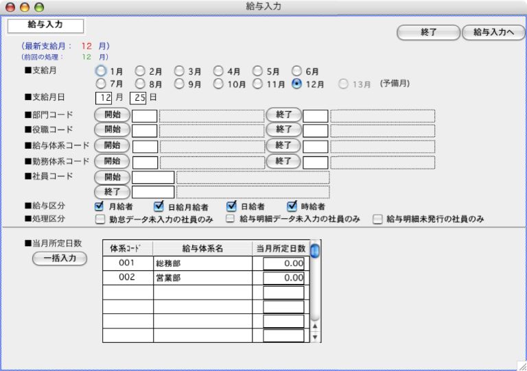
Task: Click the table scrollbar down arrow
Action: [x=315, y=337]
